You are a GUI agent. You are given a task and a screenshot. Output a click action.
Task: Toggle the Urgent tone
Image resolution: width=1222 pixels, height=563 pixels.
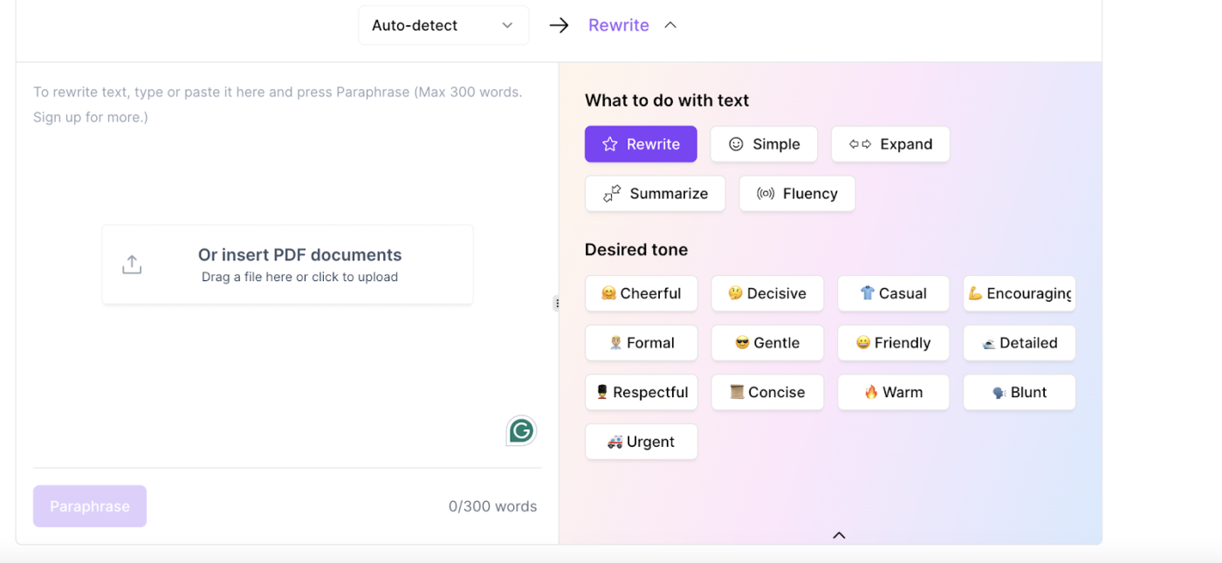pos(641,442)
